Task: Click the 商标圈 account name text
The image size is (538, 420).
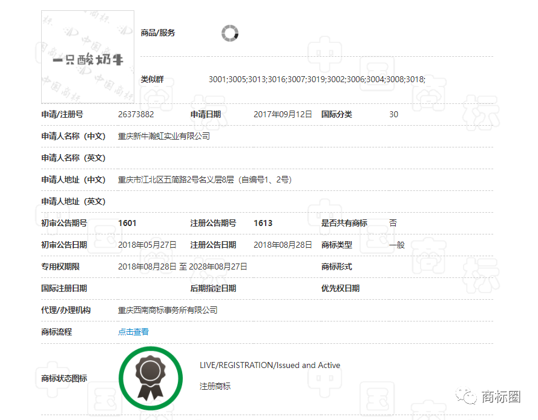Action: coord(500,397)
